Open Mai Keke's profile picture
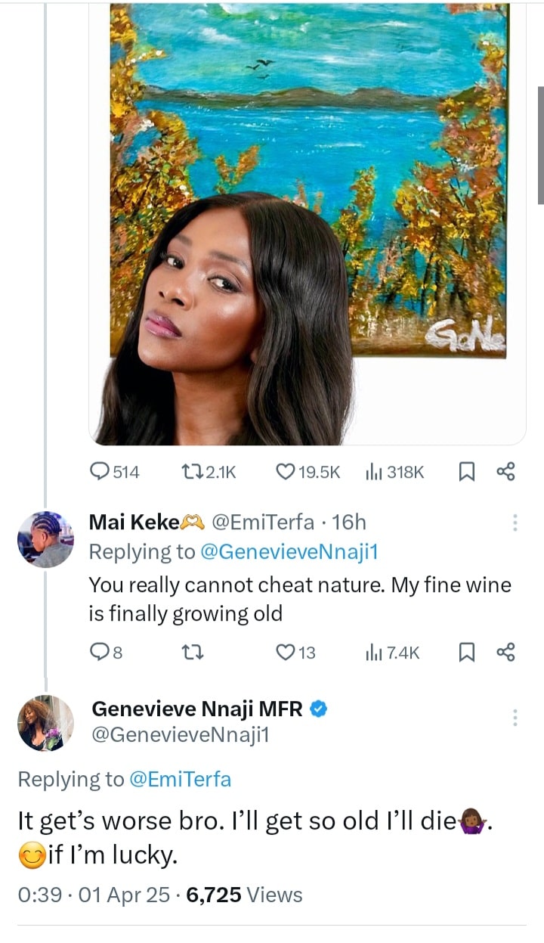 coord(45,539)
